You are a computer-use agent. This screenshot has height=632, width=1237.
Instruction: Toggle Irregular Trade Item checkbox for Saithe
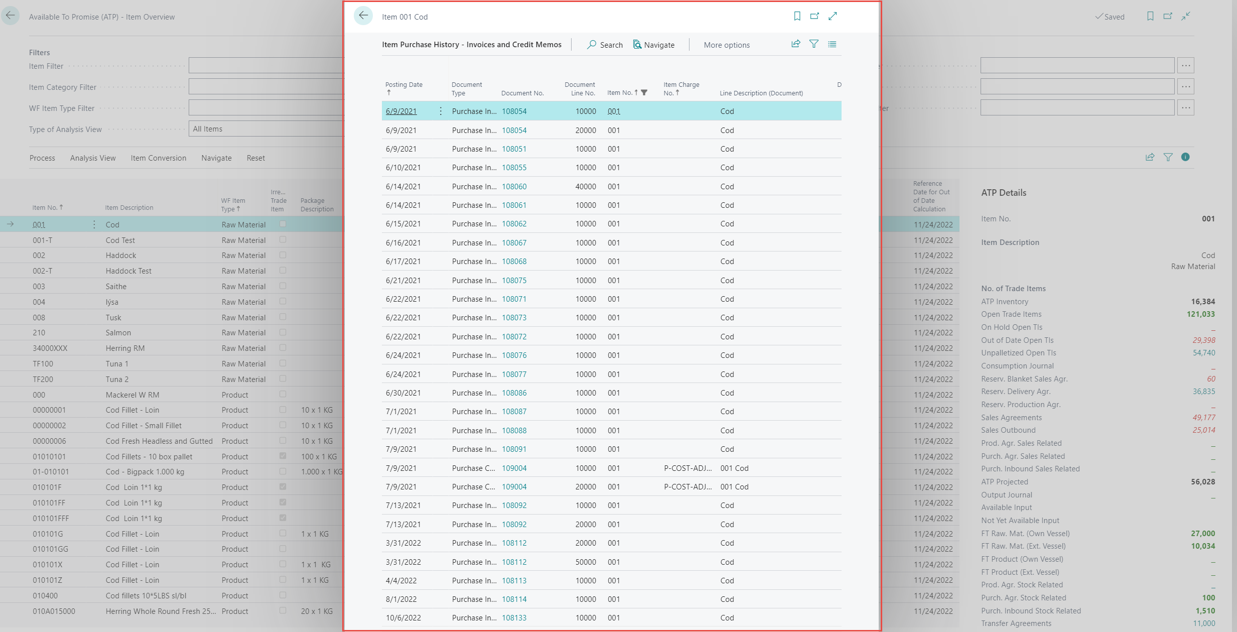pos(283,286)
